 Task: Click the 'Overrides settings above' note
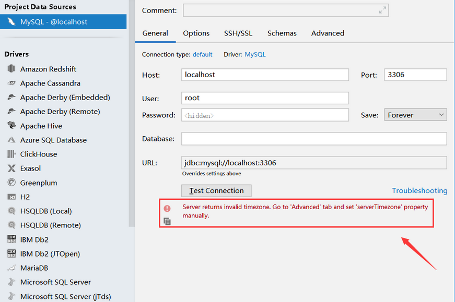212,173
